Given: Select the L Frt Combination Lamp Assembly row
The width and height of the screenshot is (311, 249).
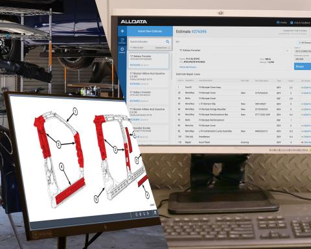Looking at the screenshot, I should coord(244,131).
